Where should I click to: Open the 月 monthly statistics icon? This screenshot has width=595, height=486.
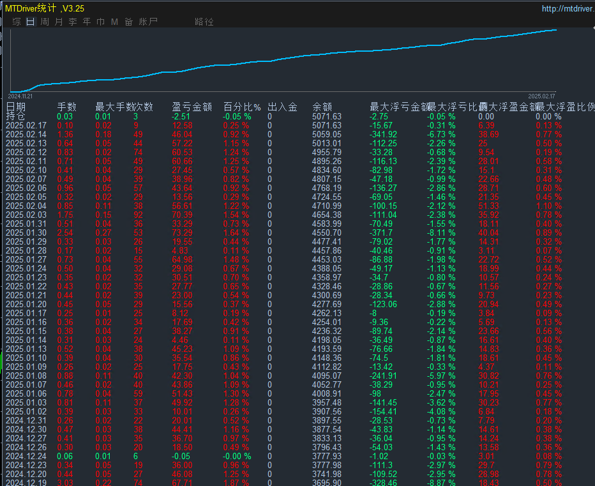57,21
